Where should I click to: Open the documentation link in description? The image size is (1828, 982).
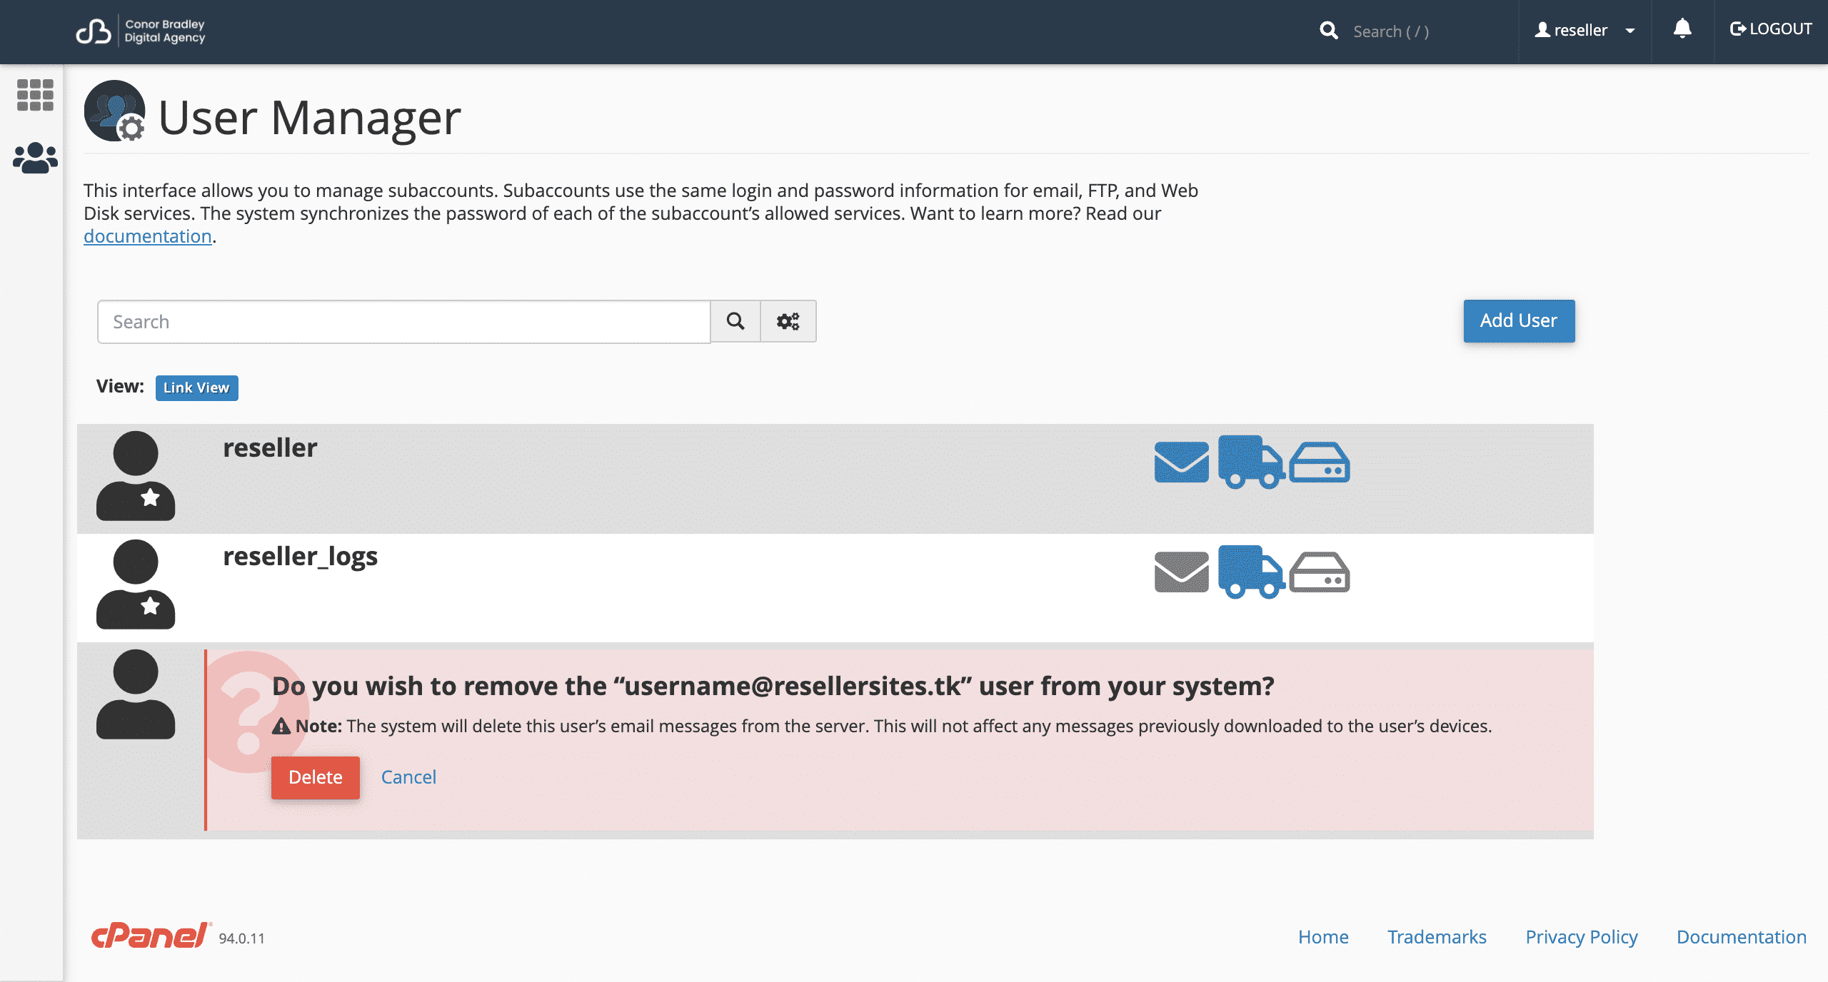148,236
